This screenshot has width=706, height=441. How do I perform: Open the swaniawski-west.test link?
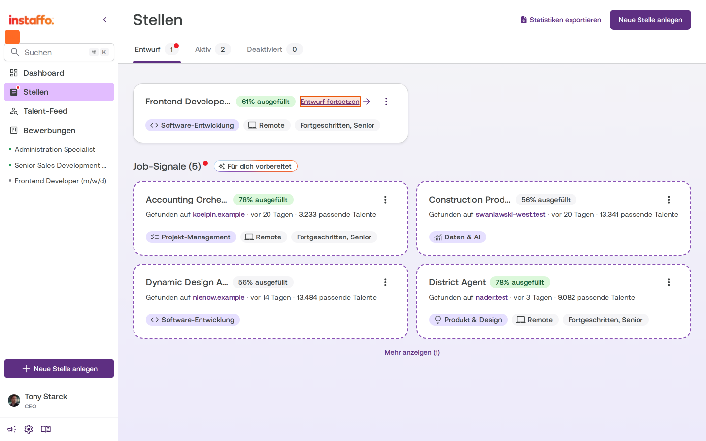click(x=511, y=214)
